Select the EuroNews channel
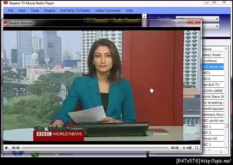Image resolution: width=233 pixels, height=165 pixels. [x=213, y=61]
